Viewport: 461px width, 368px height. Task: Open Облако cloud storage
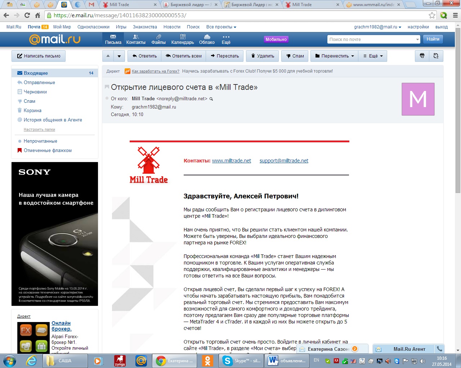(207, 40)
